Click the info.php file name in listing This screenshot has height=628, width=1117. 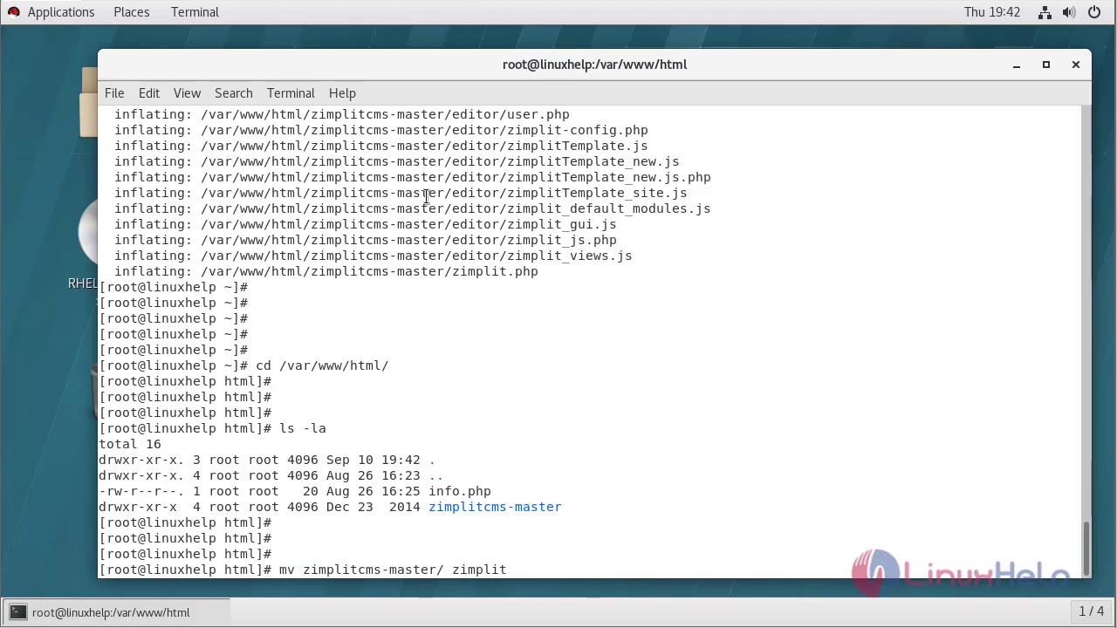460,491
